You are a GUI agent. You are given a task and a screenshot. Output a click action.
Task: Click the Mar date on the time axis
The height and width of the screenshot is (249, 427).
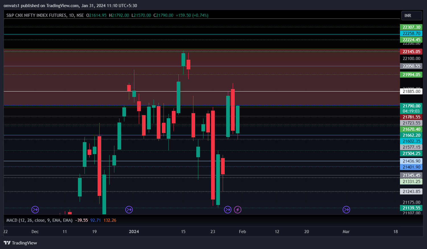point(346,232)
